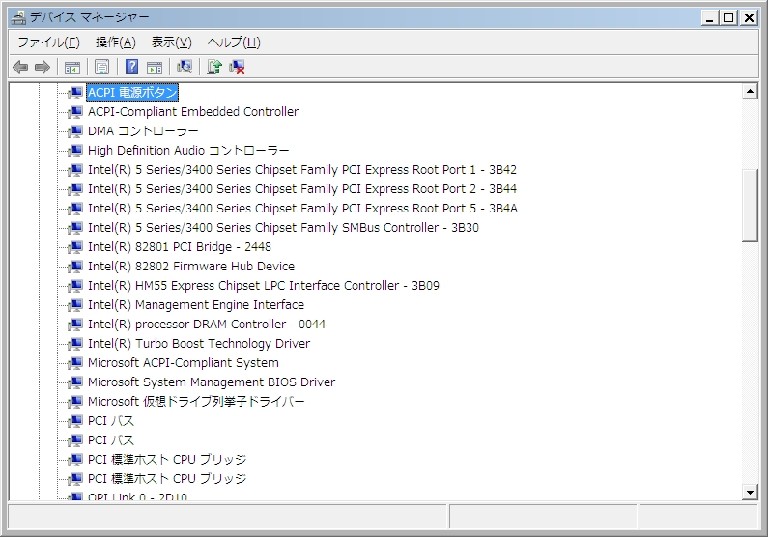Close the デバイス マネージャー window

749,17
